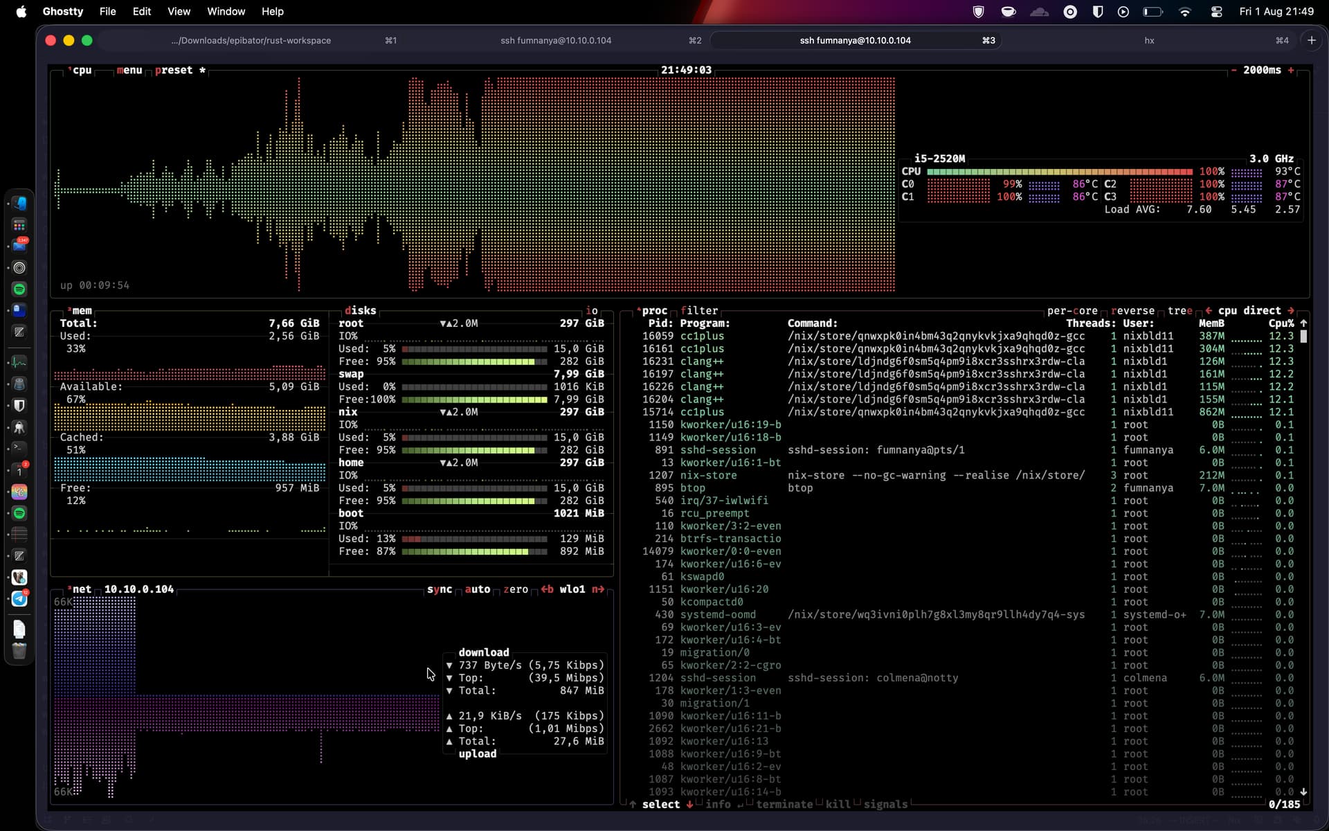Click the process list scrollbar thumb
1329x831 pixels.
[x=1303, y=336]
